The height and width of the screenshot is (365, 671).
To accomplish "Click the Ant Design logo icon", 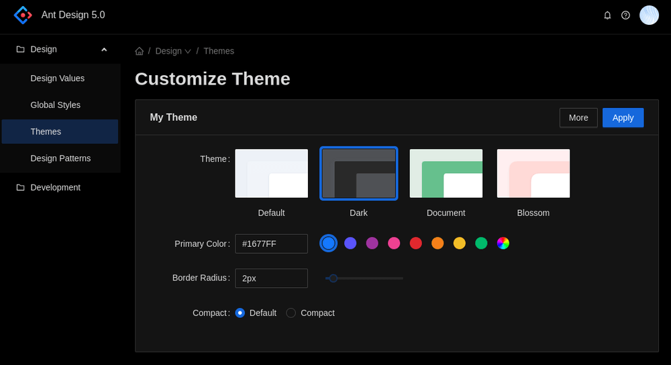I will [23, 15].
